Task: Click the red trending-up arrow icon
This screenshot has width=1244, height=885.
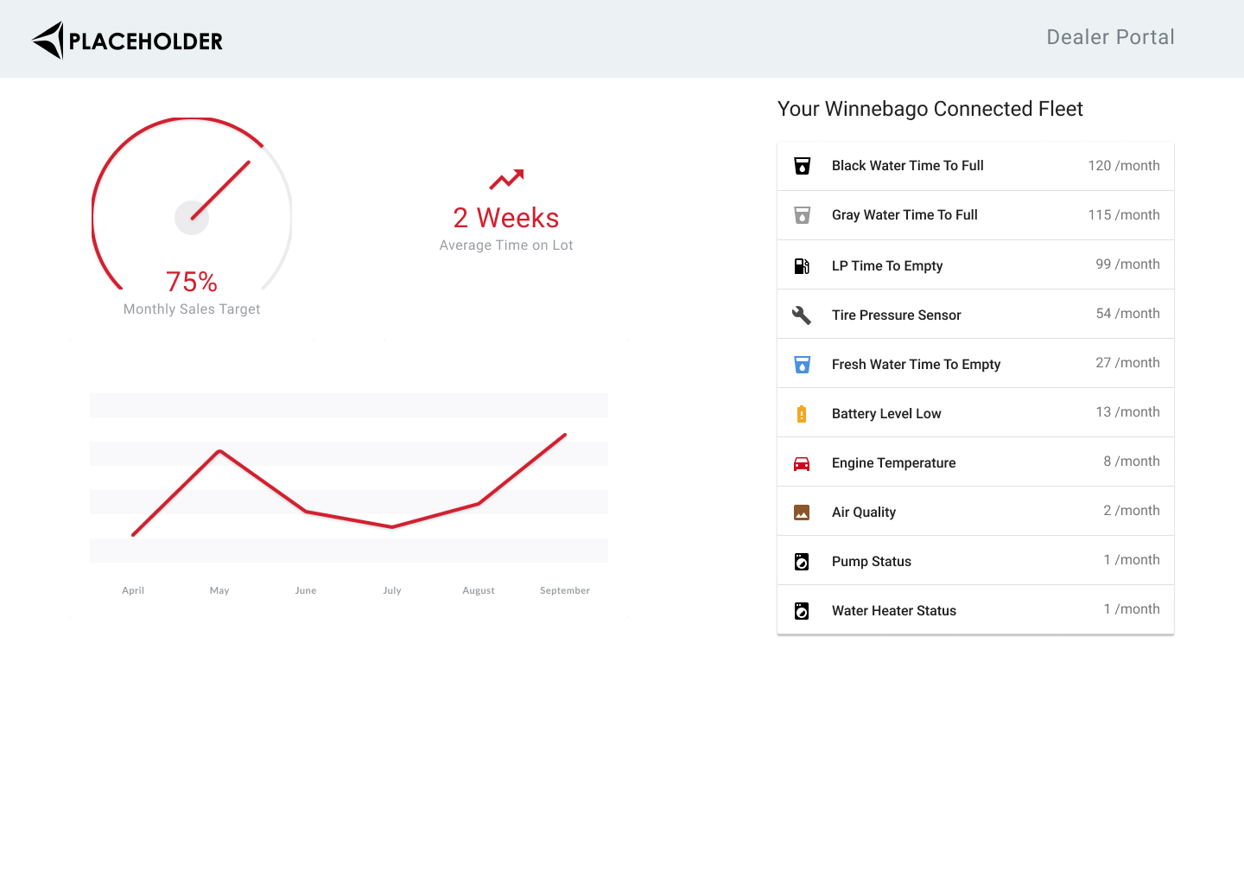Action: point(506,179)
